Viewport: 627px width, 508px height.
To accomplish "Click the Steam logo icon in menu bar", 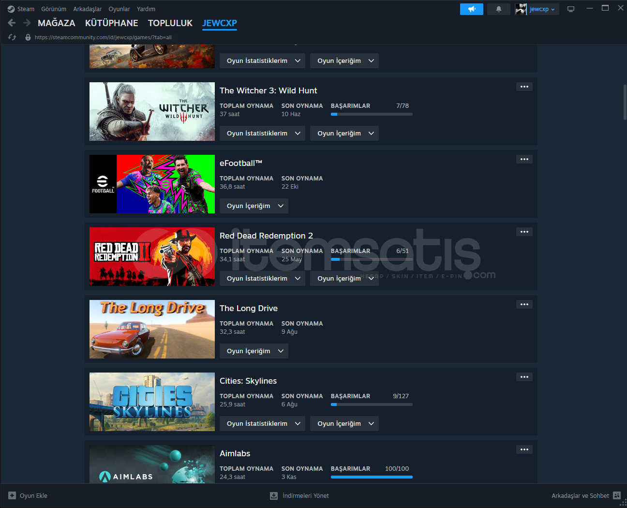I will [11, 9].
